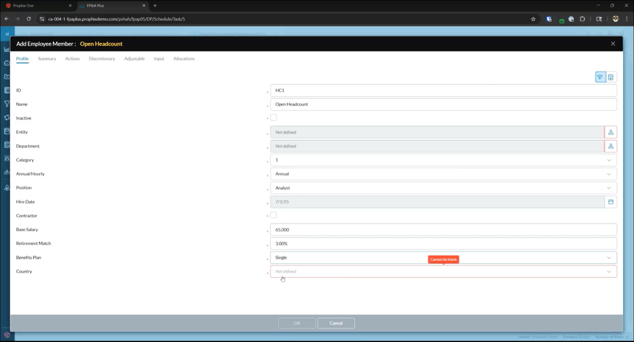Expand the Country dropdown
The height and width of the screenshot is (342, 634).
click(x=608, y=272)
